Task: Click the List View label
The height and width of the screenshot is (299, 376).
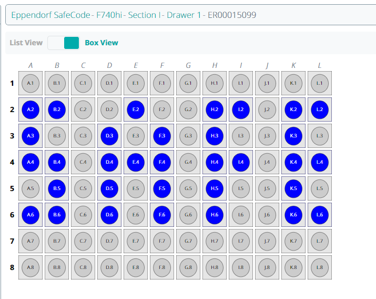Action: click(x=26, y=43)
